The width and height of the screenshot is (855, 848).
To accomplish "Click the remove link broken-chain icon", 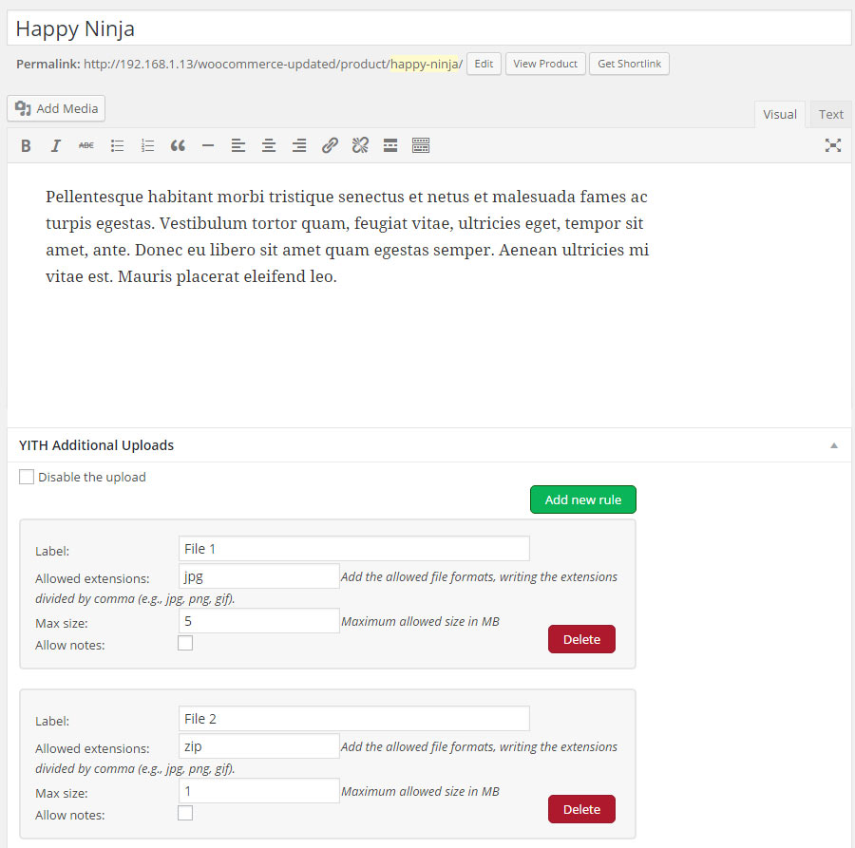I will pos(360,145).
